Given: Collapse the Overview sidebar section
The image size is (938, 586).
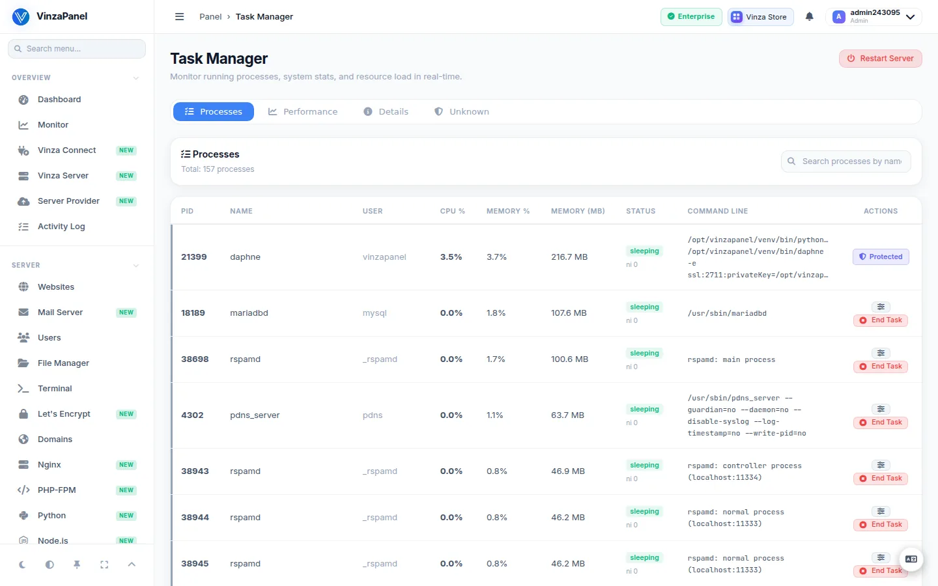Looking at the screenshot, I should coord(136,78).
